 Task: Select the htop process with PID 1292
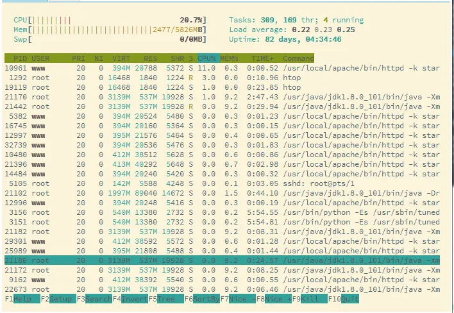click(x=222, y=78)
